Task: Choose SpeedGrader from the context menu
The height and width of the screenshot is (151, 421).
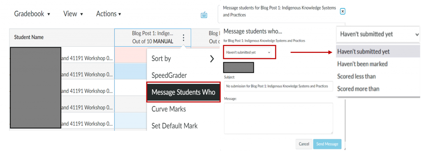Action: point(169,75)
